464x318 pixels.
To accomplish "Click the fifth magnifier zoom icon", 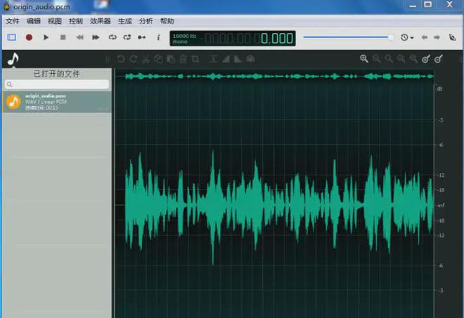I will 413,59.
